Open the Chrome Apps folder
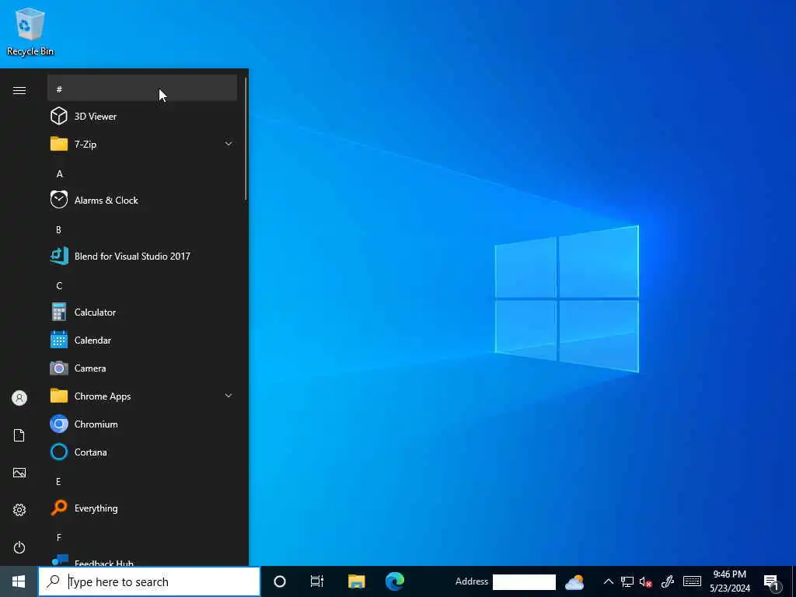 [142, 396]
